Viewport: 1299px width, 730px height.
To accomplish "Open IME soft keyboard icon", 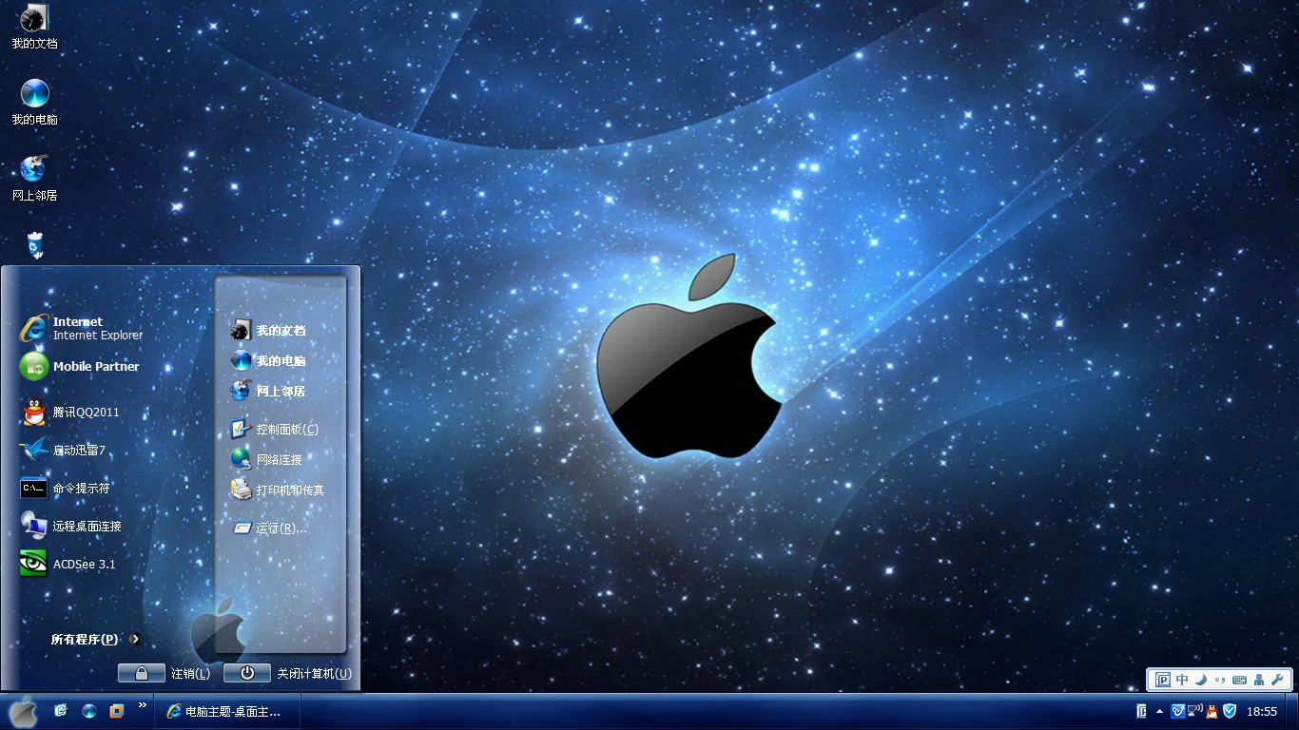I will (x=1239, y=681).
